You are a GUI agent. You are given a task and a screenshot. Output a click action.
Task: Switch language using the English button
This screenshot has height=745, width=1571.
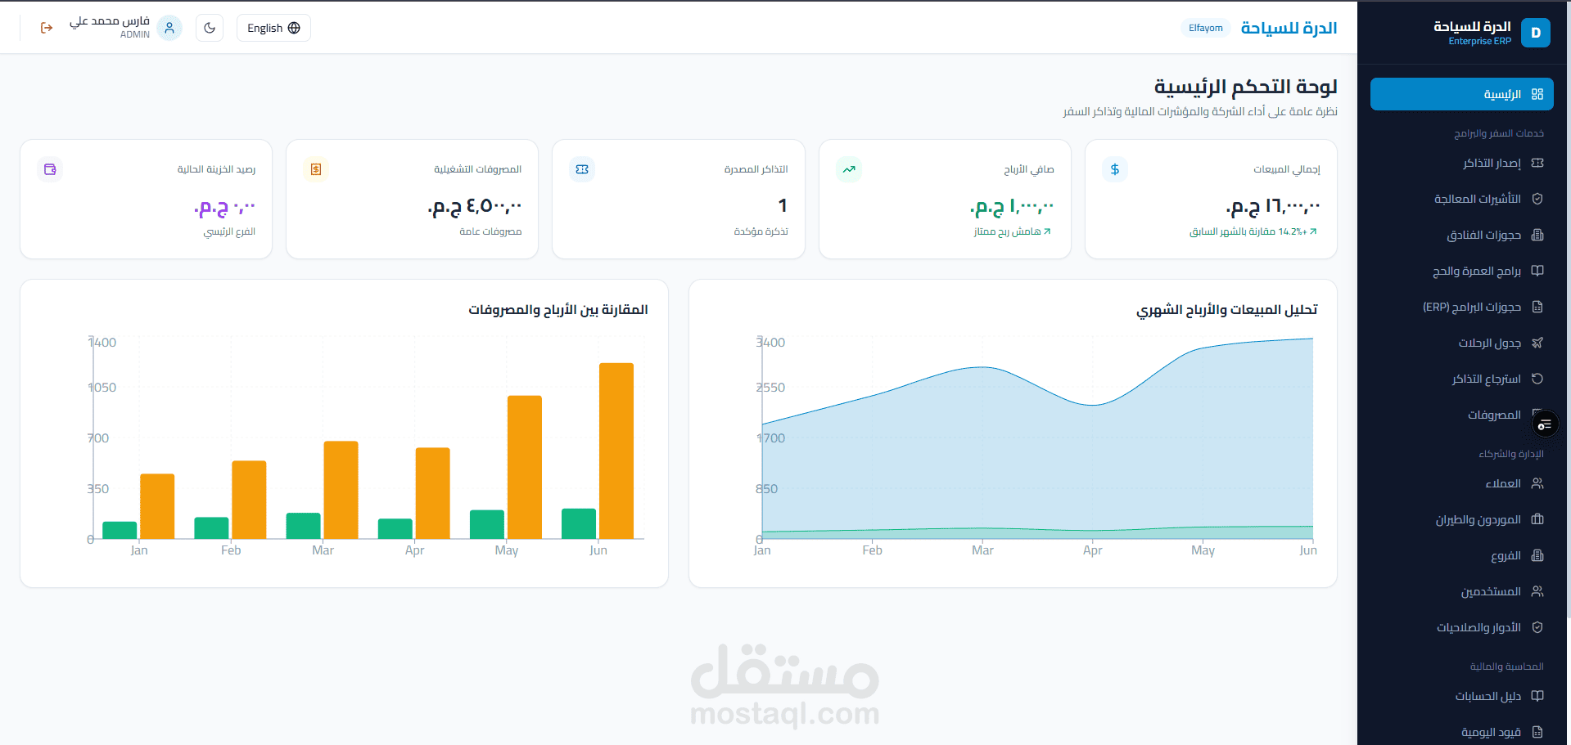point(273,28)
